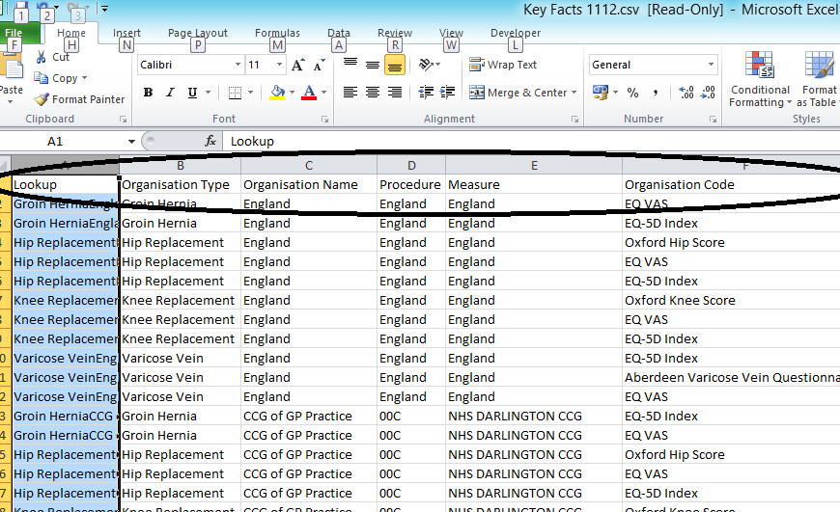The height and width of the screenshot is (512, 840).
Task: Set Top Align for cell
Action: (x=350, y=65)
